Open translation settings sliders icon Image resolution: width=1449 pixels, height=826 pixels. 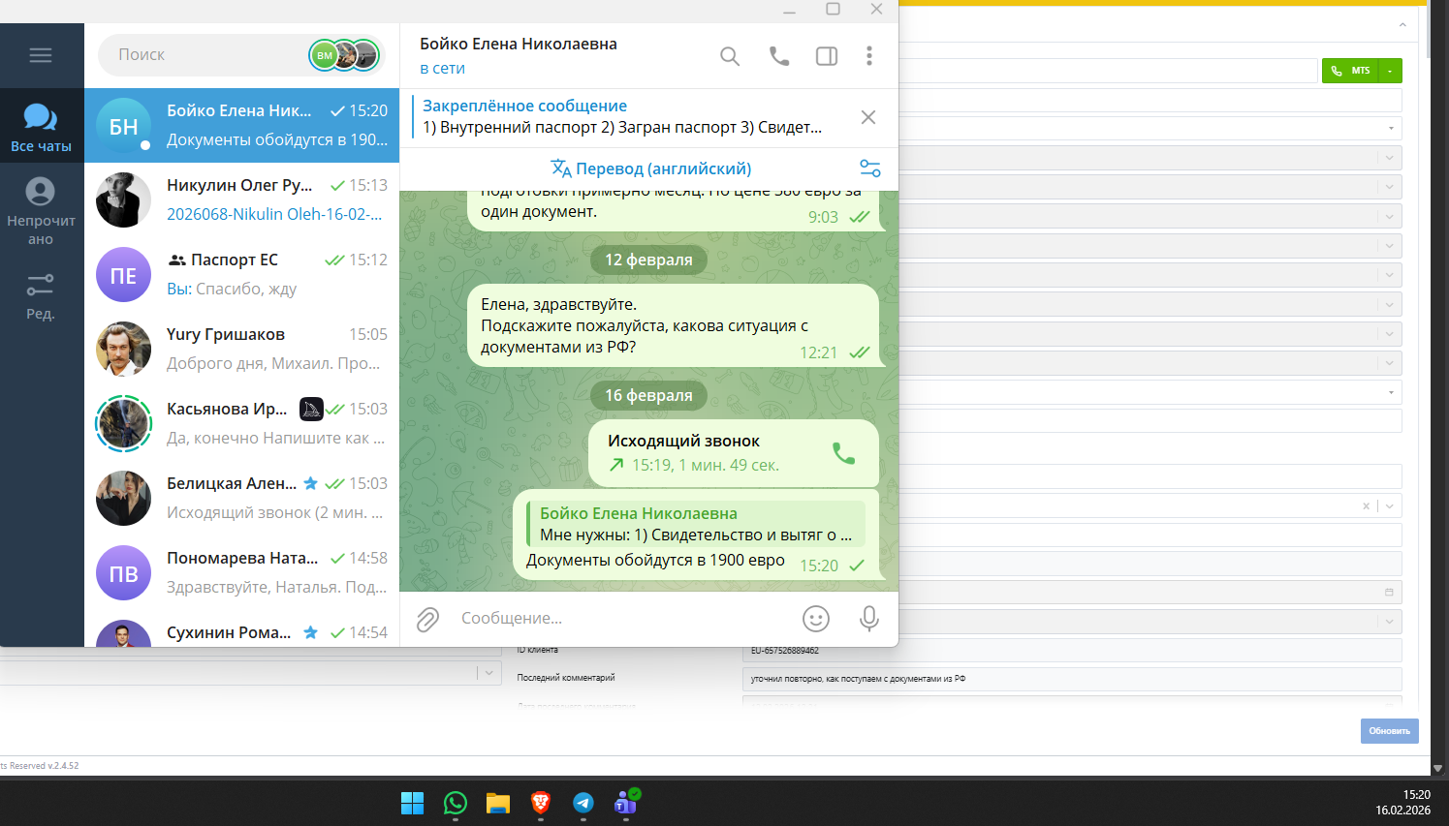[870, 168]
